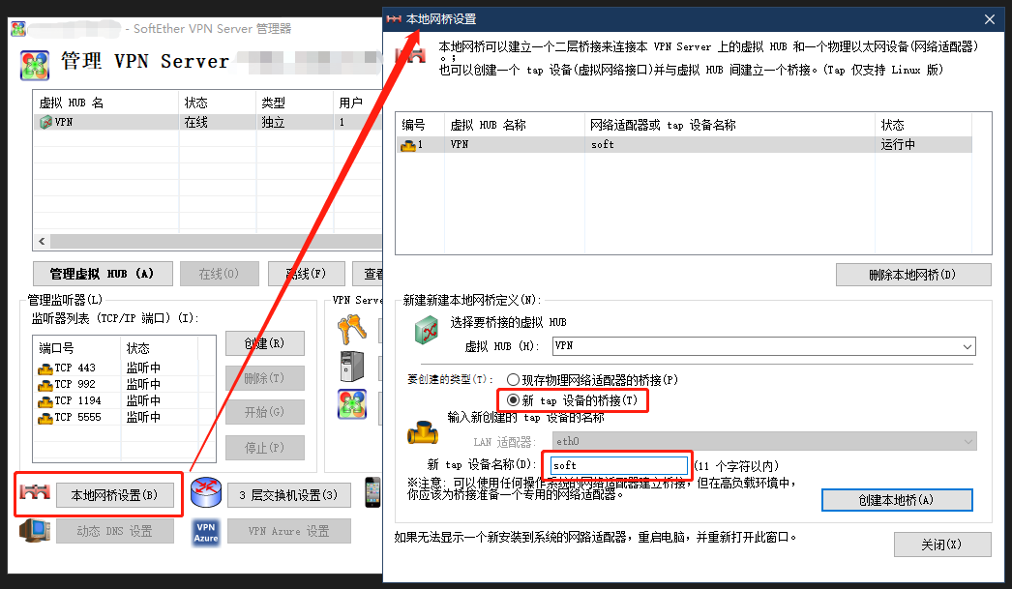This screenshot has width=1012, height=589.
Task: Click the VPN Azure logo icon
Action: pos(206,531)
